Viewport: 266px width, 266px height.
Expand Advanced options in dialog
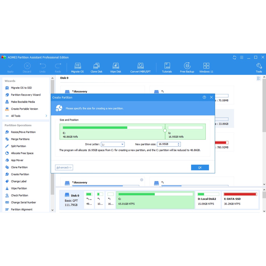(64, 168)
